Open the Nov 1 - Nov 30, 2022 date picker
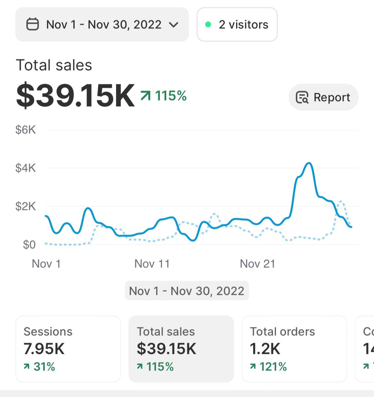This screenshot has width=374, height=397. coord(102,25)
